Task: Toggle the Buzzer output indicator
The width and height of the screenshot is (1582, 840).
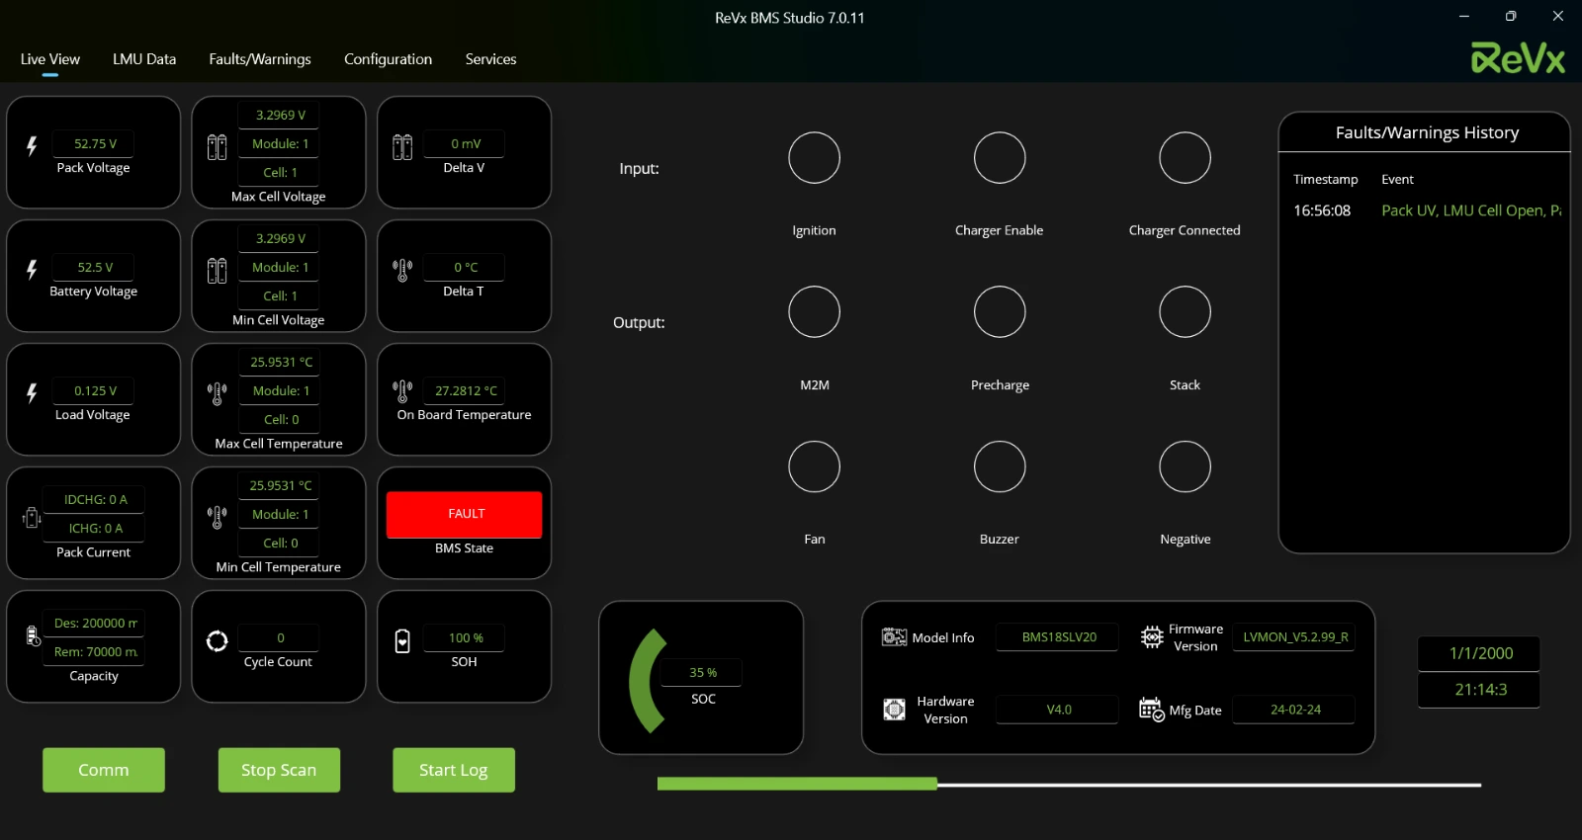Action: click(x=1000, y=466)
